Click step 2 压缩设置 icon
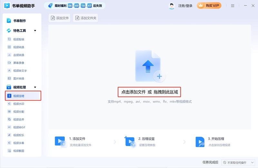Viewport: 258px width, 168px height. click(x=130, y=142)
